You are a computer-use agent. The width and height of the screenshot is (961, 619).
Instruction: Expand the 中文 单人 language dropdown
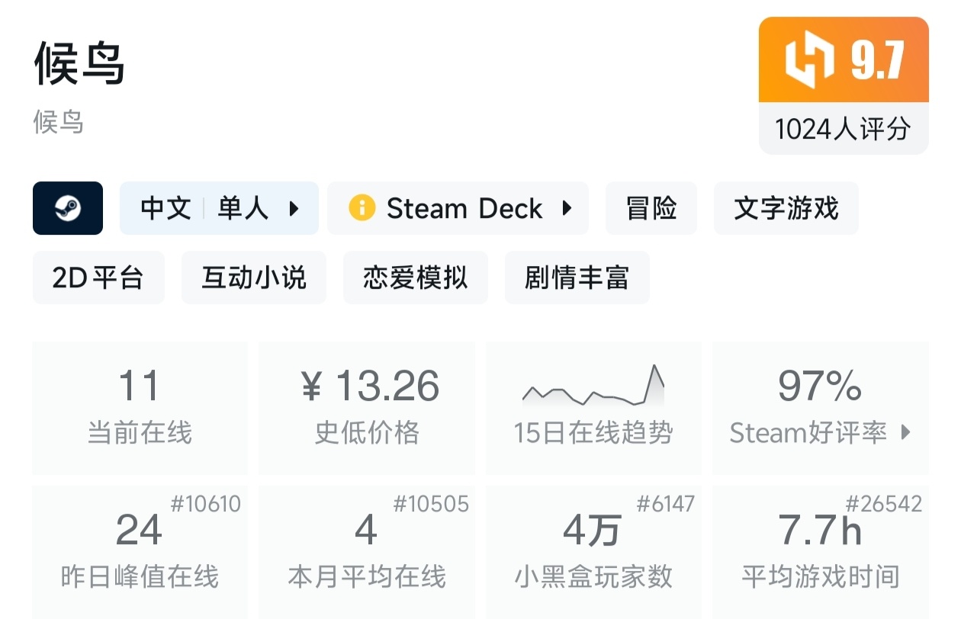click(294, 208)
